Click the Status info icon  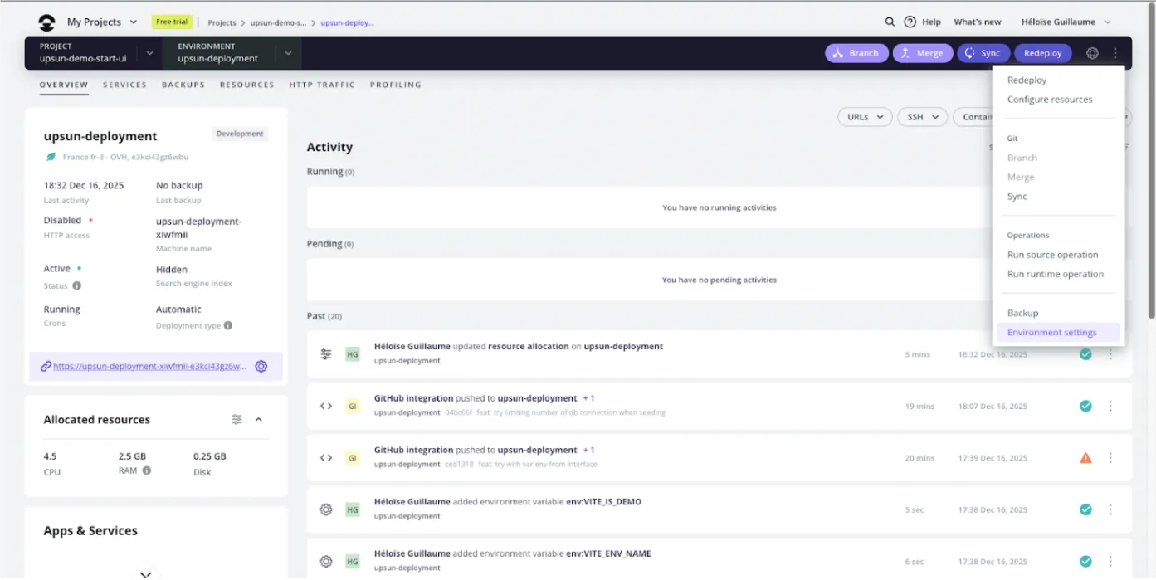[x=77, y=286]
